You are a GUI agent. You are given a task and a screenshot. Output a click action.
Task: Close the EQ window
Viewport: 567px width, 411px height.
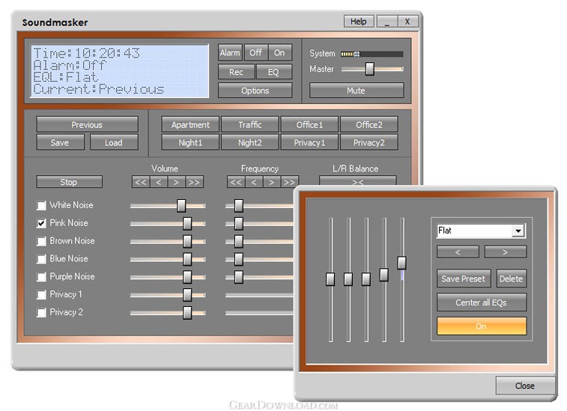coord(525,386)
